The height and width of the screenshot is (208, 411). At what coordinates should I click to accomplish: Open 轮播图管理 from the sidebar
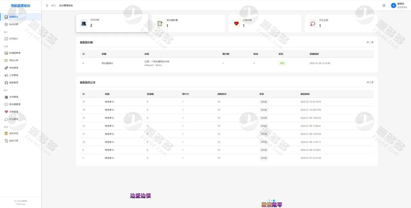[x=14, y=53]
